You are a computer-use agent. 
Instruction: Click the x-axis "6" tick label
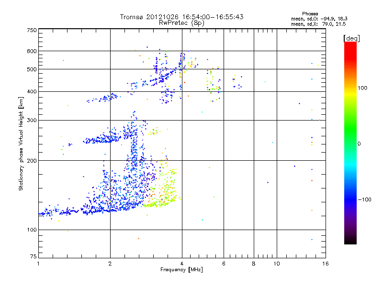pyautogui.click(x=224, y=264)
